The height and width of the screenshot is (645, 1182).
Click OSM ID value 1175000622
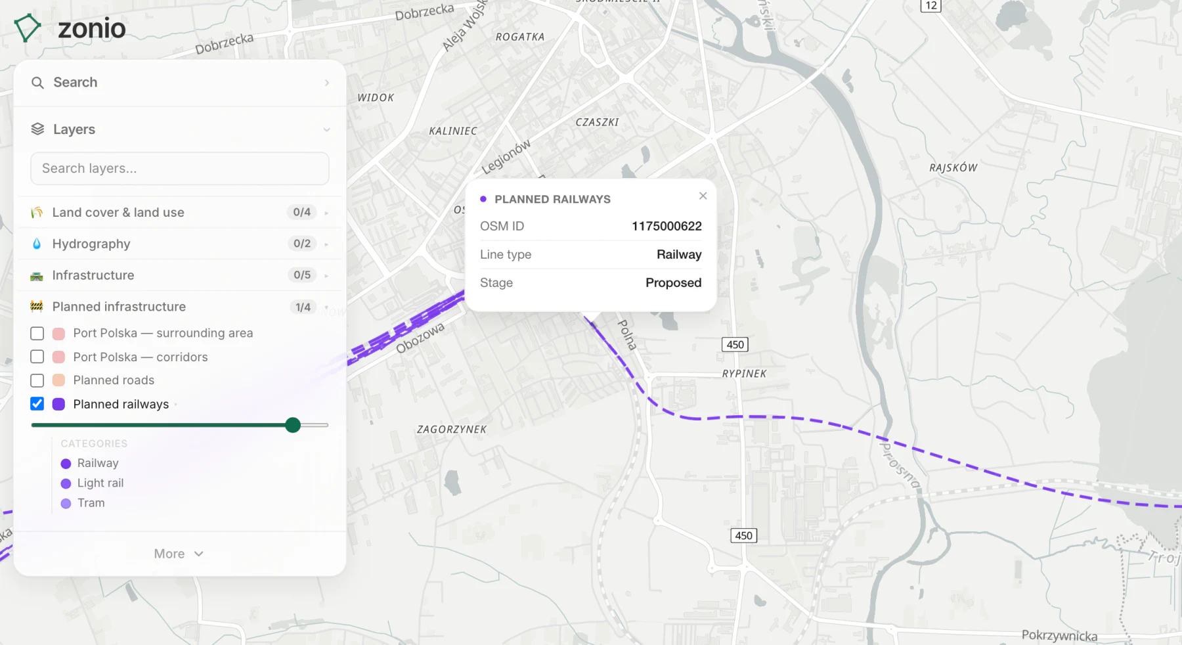coord(667,226)
